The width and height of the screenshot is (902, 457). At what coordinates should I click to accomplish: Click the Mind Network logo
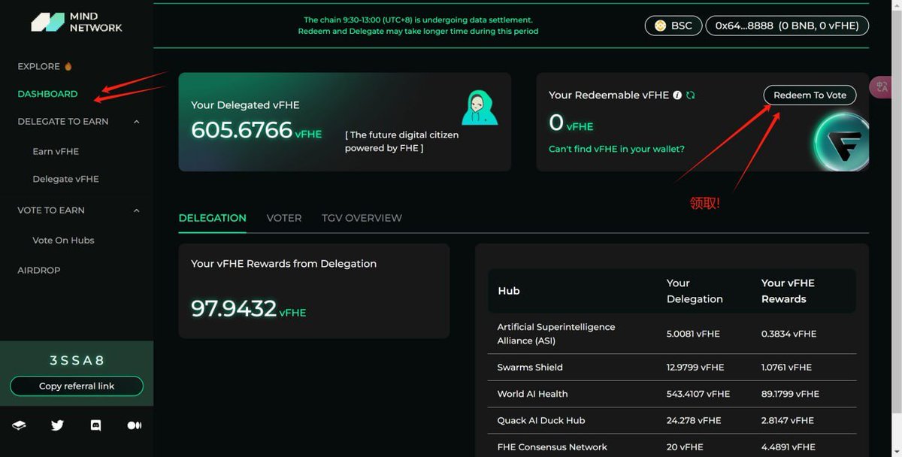coord(76,22)
